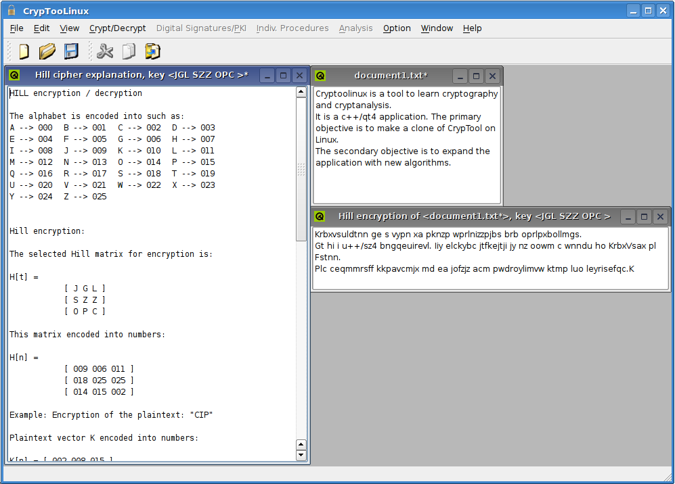
Task: Open the View menu
Action: (x=69, y=28)
